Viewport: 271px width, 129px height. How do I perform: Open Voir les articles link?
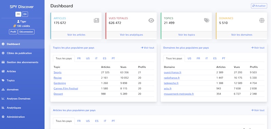[76, 35]
